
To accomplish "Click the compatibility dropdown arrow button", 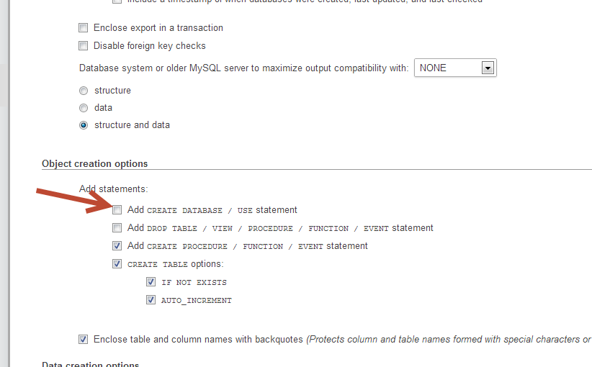I will [x=488, y=68].
